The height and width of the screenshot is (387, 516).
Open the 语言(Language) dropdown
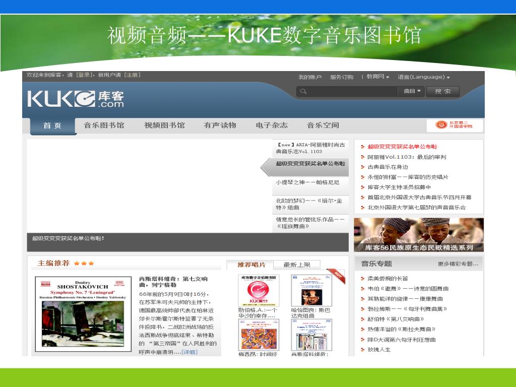pos(423,77)
